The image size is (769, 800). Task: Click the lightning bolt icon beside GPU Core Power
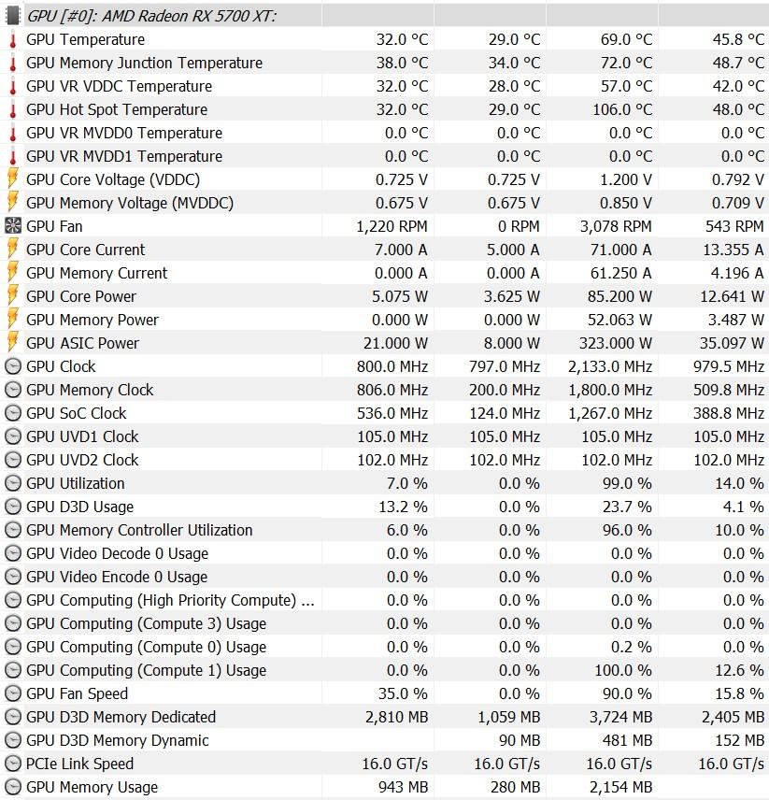tap(13, 296)
